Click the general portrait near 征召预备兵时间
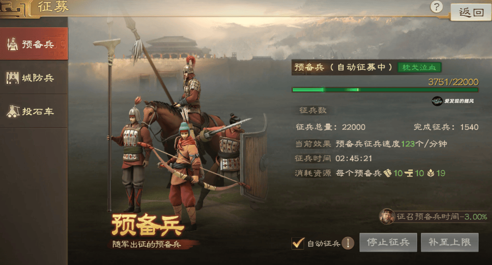This screenshot has height=265, width=492. pyautogui.click(x=387, y=216)
